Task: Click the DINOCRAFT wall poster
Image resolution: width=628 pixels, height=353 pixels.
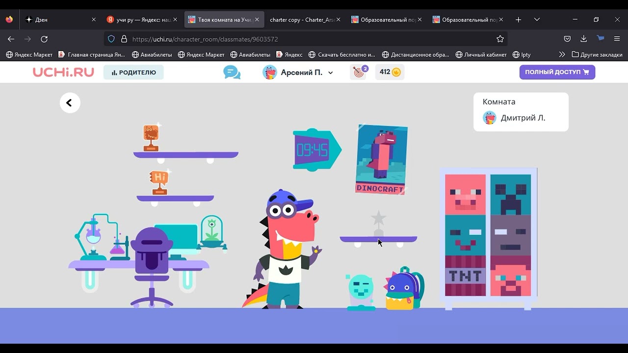Action: pyautogui.click(x=381, y=160)
